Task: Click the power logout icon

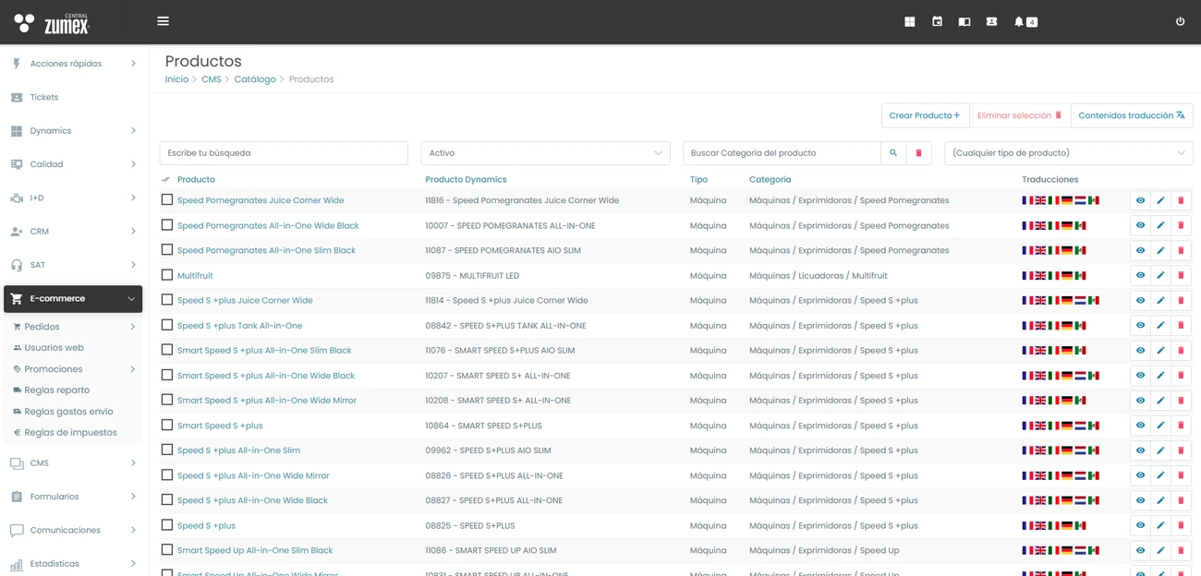Action: pyautogui.click(x=1180, y=21)
